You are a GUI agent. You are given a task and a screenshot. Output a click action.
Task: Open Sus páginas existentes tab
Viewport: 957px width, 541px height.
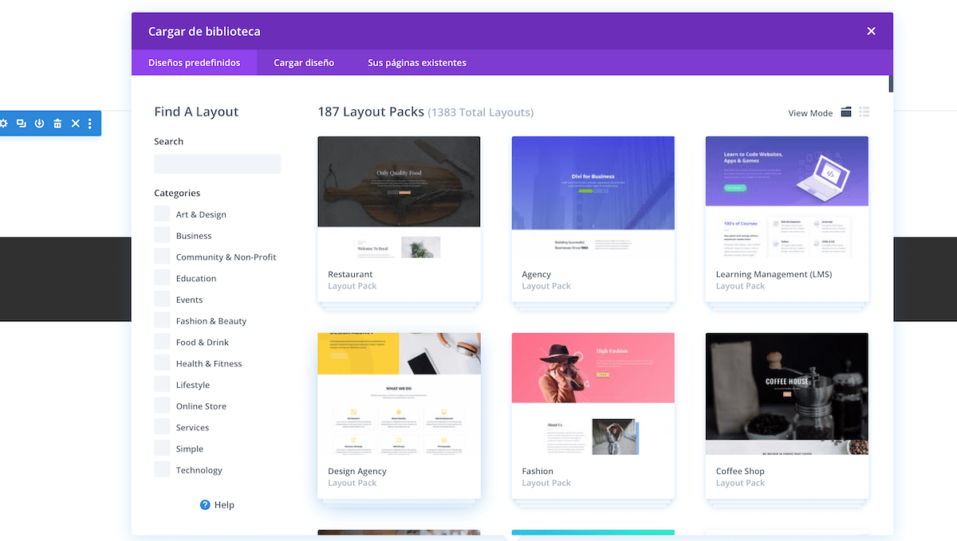click(x=417, y=63)
